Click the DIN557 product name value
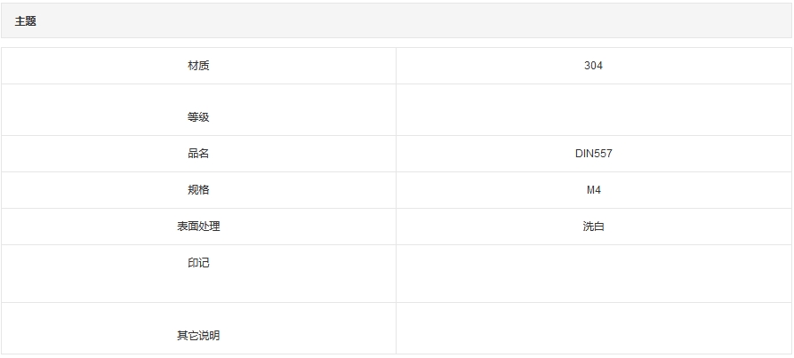Screen dimensions: 794x358 click(593, 154)
